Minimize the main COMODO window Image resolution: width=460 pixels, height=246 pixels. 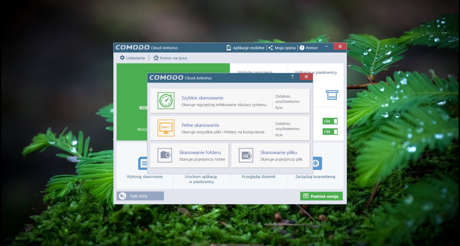tap(327, 47)
